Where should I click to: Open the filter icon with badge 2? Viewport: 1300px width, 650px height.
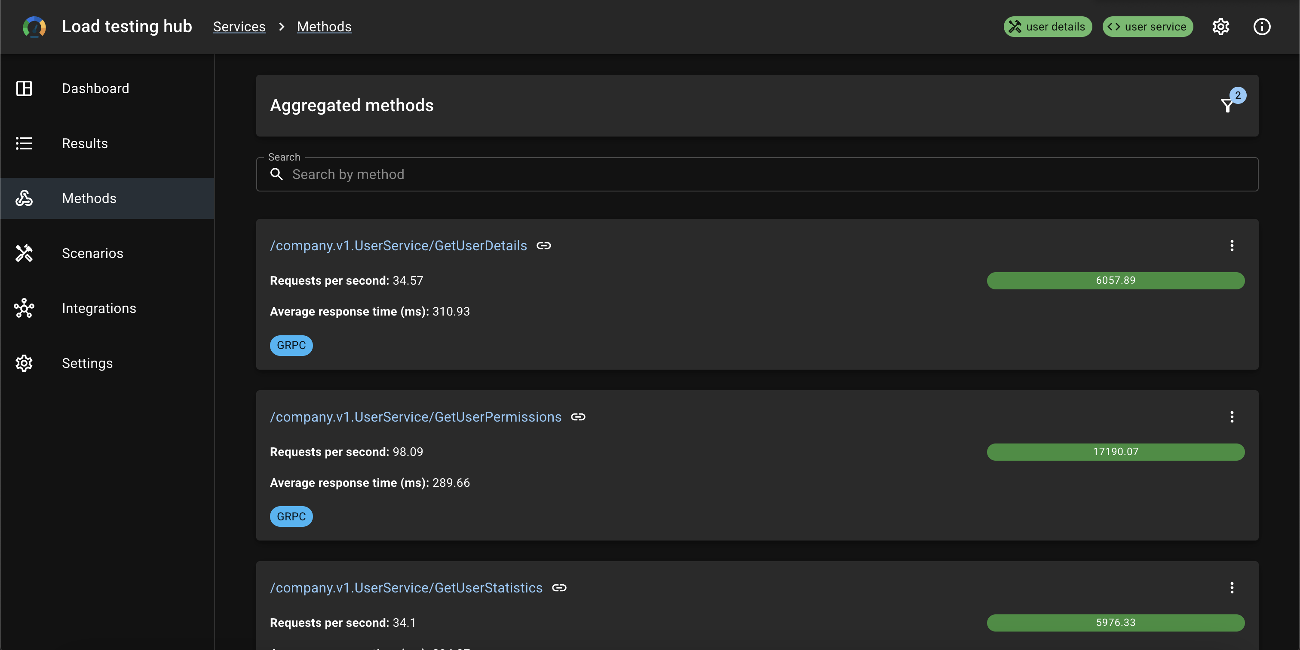click(x=1227, y=105)
